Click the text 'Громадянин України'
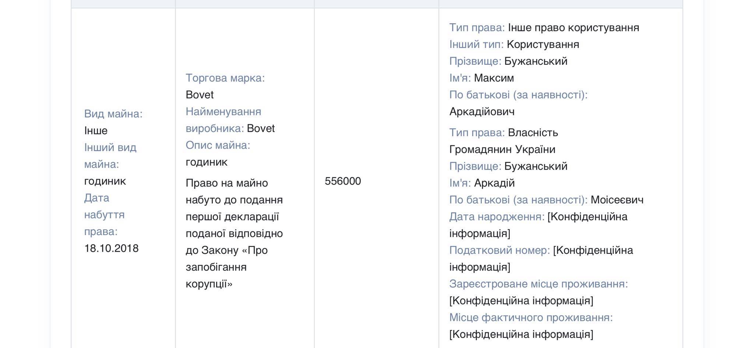The height and width of the screenshot is (348, 754). coord(502,149)
